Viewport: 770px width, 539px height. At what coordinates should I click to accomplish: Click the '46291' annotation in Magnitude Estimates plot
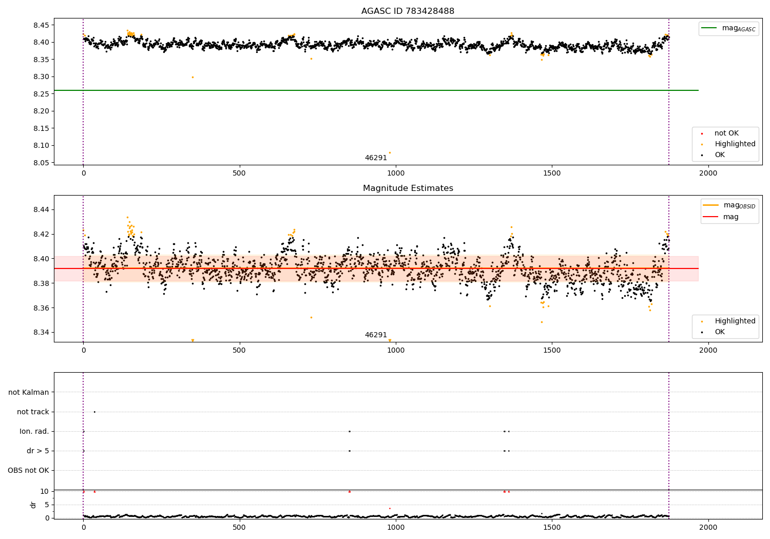(x=376, y=335)
